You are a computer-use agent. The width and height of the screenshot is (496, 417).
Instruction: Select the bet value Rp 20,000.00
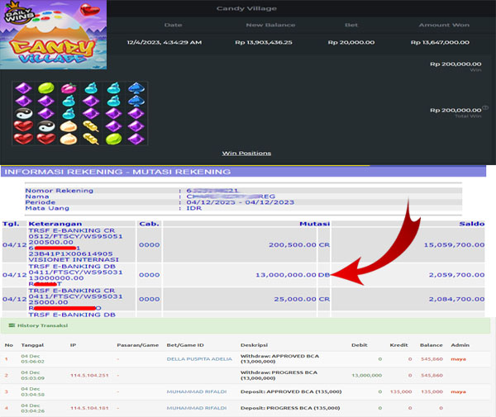click(x=351, y=42)
